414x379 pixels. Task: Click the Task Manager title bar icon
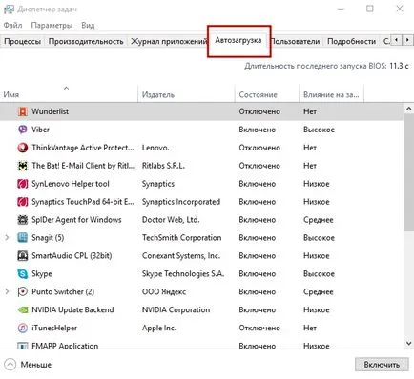[9, 10]
